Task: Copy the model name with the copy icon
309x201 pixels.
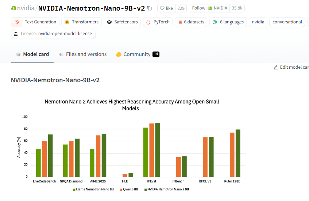Action: point(150,8)
